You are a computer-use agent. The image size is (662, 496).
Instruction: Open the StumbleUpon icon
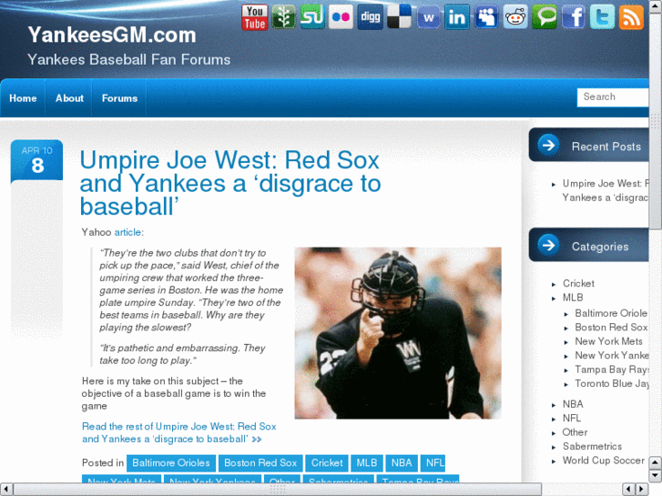312,17
